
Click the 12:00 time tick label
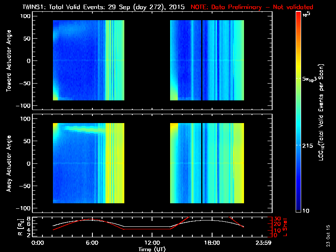[152, 243]
